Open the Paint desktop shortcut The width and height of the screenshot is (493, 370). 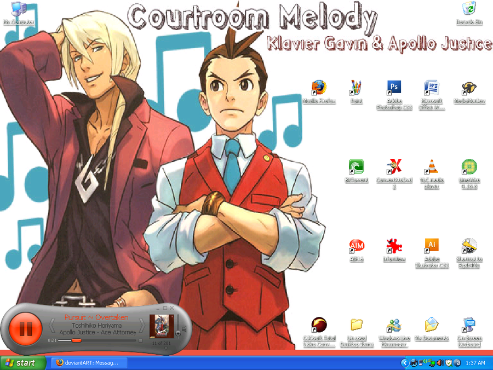(356, 92)
